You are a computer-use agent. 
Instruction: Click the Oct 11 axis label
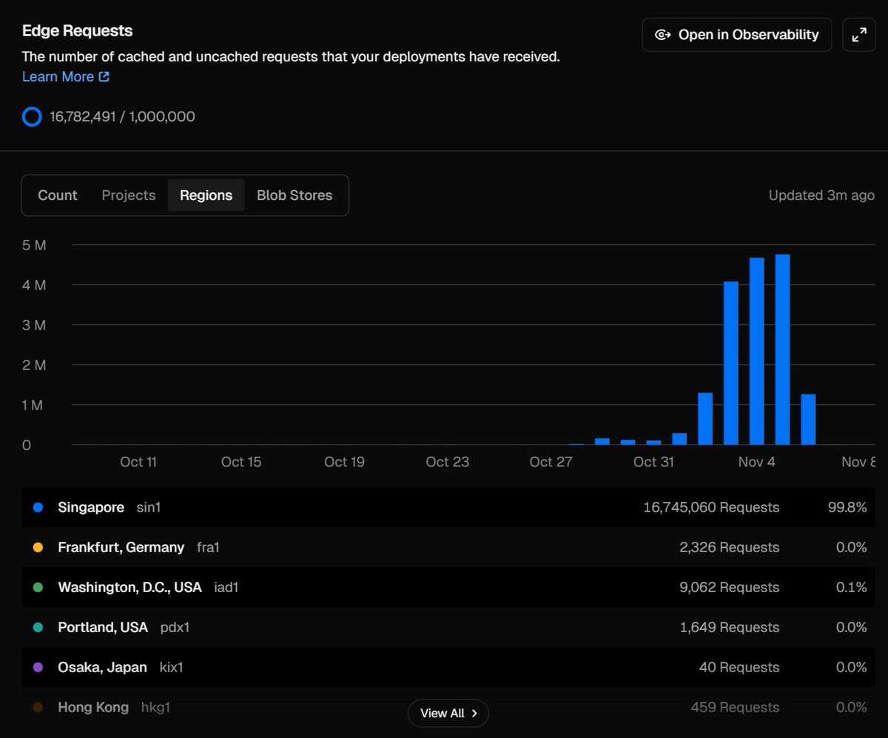(x=138, y=462)
